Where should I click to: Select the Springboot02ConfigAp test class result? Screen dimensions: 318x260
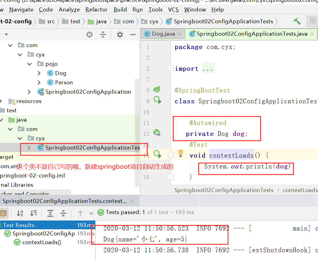coord(44,234)
